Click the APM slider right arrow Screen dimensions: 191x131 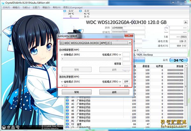tap(120, 86)
